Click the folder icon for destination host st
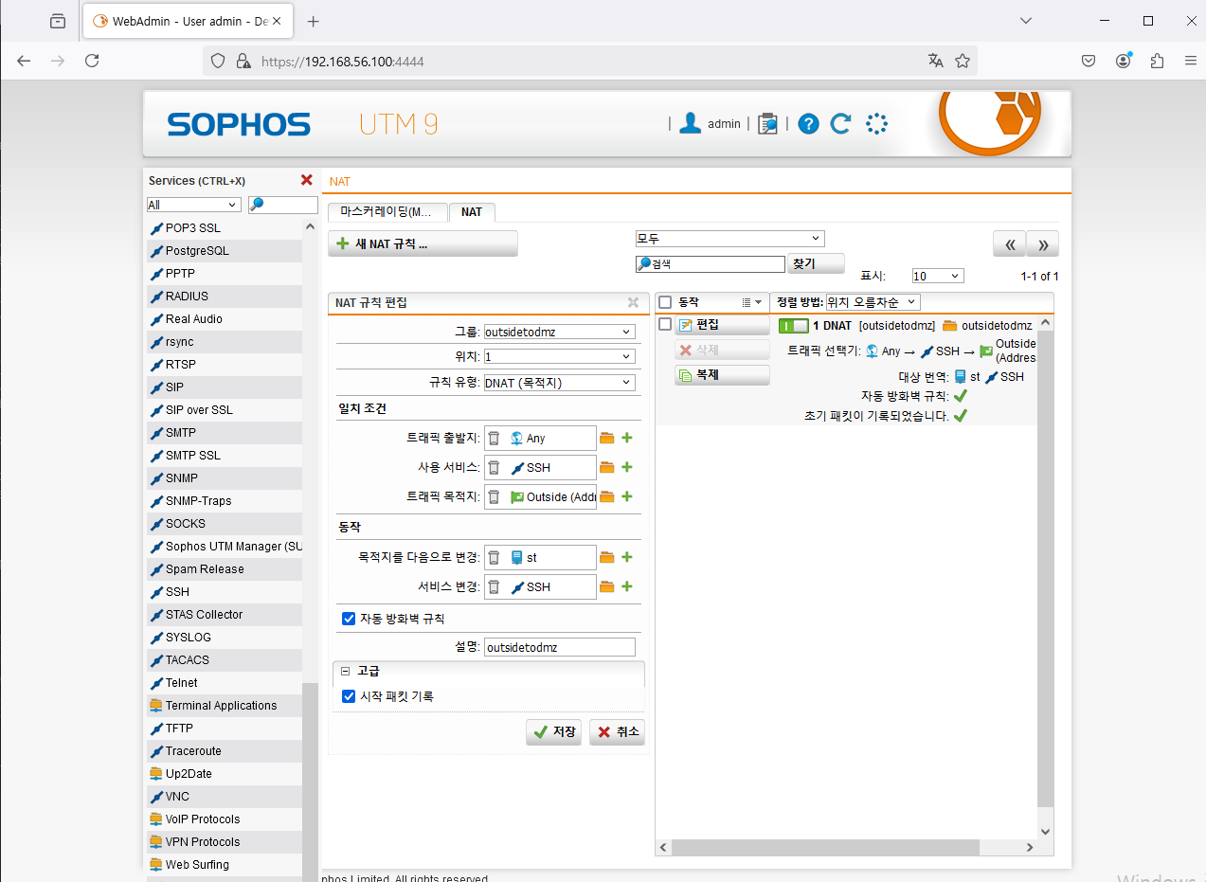Viewport: 1206px width, 882px height. 607,557
